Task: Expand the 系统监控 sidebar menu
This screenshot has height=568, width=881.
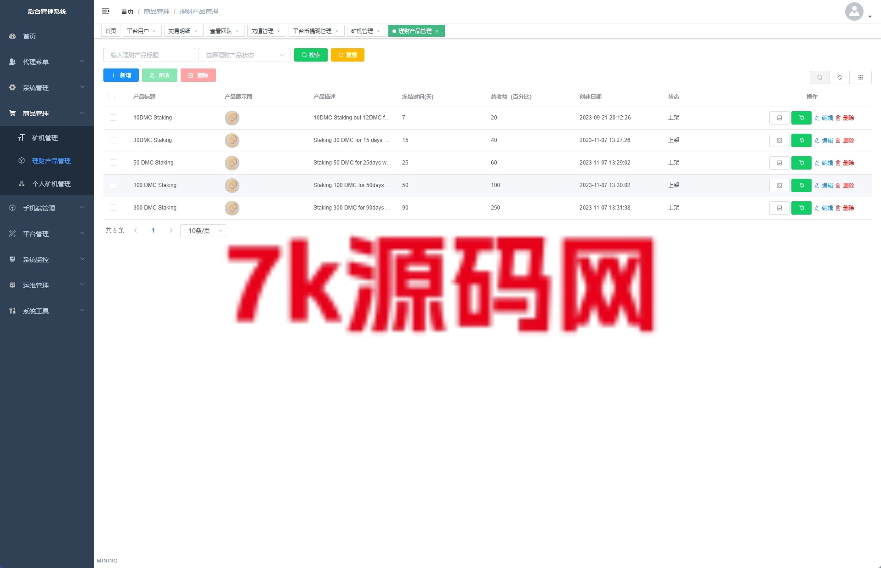Action: (47, 260)
